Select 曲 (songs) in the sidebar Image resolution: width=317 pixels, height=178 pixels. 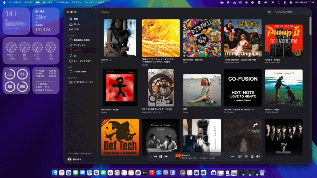(x=81, y=56)
